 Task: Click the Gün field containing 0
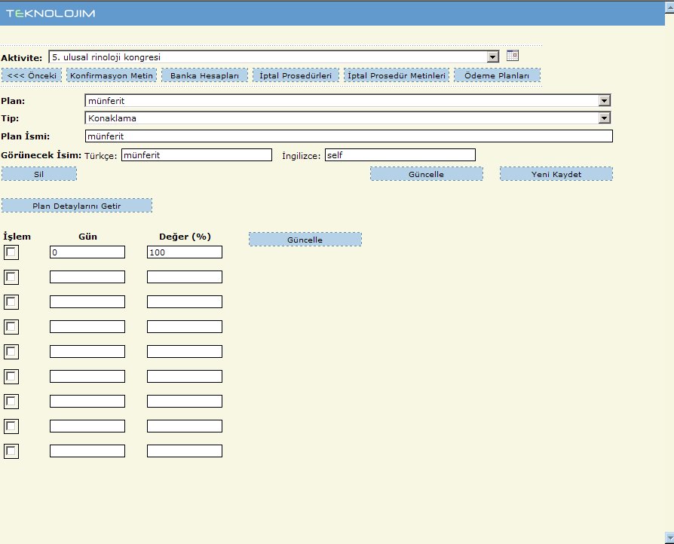pos(87,252)
